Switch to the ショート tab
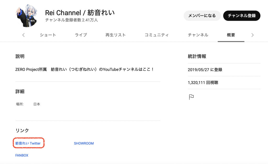This screenshot has width=268, height=164. click(x=48, y=35)
